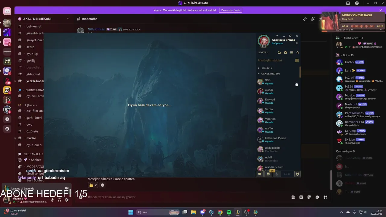386x217 pixels.
Task: Open the Discord inbox icon in title bar
Action: (x=348, y=3)
